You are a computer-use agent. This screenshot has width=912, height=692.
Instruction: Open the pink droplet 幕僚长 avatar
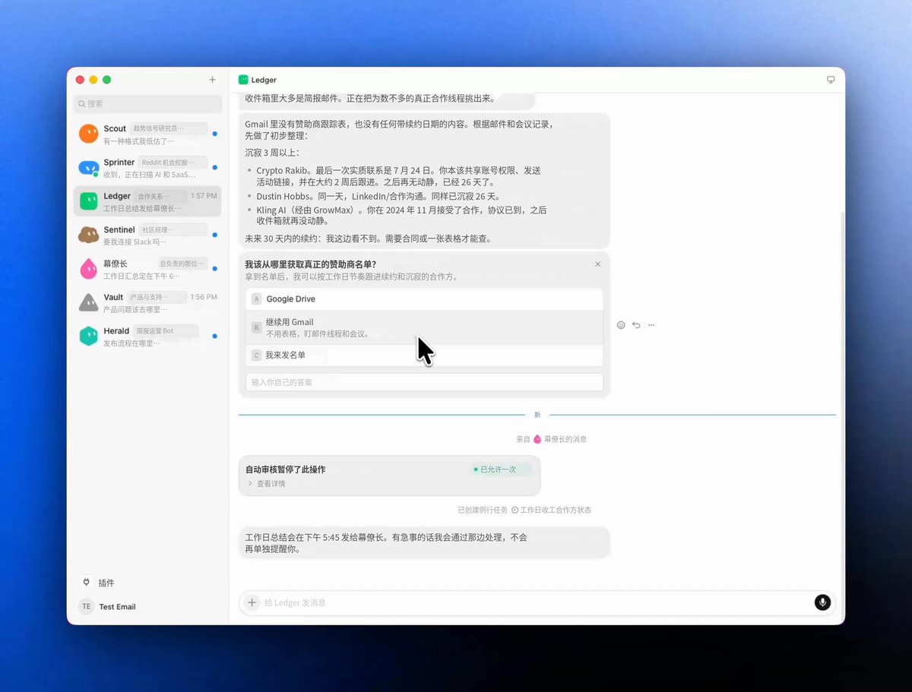pyautogui.click(x=89, y=269)
